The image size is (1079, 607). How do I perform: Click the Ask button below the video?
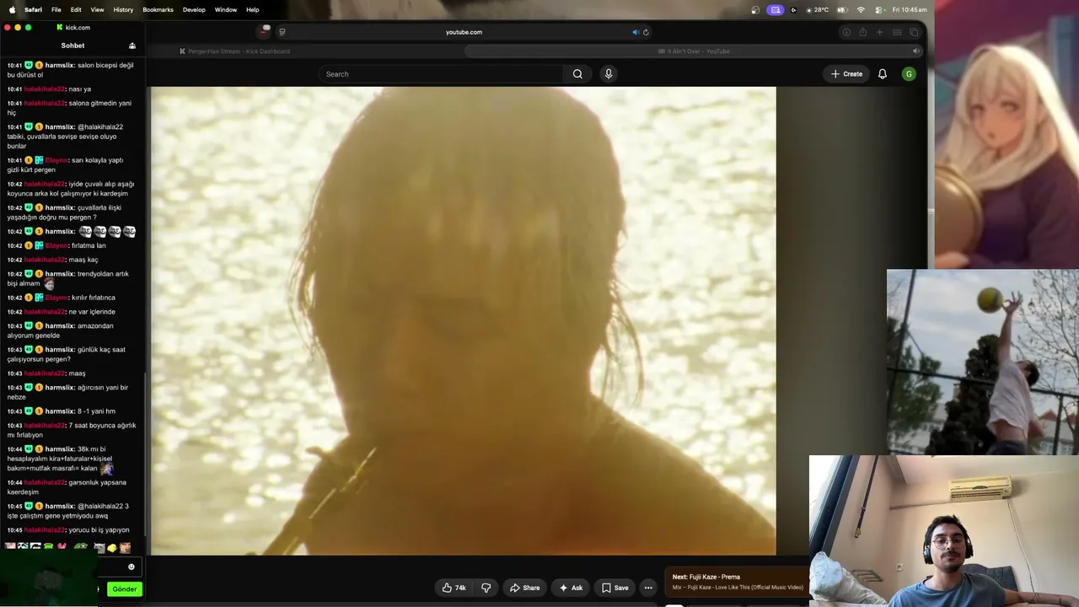click(571, 588)
